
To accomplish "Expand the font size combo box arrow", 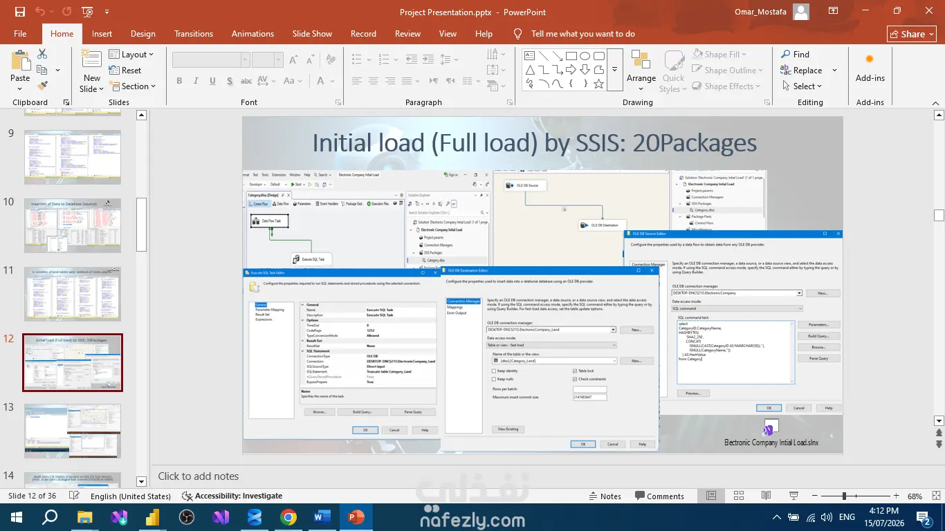I will [279, 60].
